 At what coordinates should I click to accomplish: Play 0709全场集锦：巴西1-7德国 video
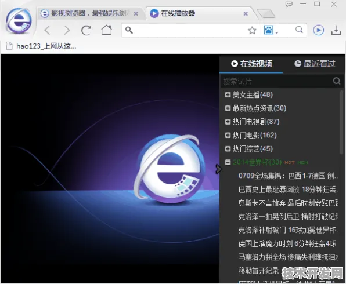coord(288,176)
